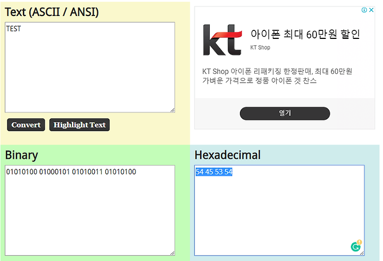Screen dimensions: 383x261
Task: Click the kt logo in the advertisement
Action: tap(222, 40)
